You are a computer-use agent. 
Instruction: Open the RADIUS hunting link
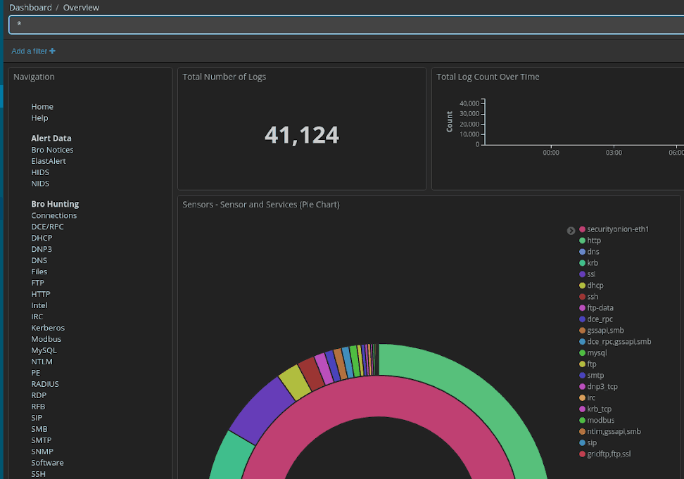(45, 384)
